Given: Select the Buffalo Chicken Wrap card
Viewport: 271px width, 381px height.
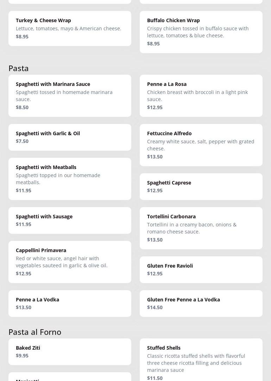Looking at the screenshot, I should [x=201, y=32].
